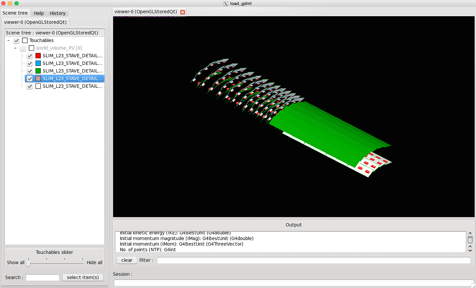Uncheck the highlighted SLIM_L23_STAVE_DETAIL item
Image resolution: width=476 pixels, height=288 pixels.
point(29,78)
